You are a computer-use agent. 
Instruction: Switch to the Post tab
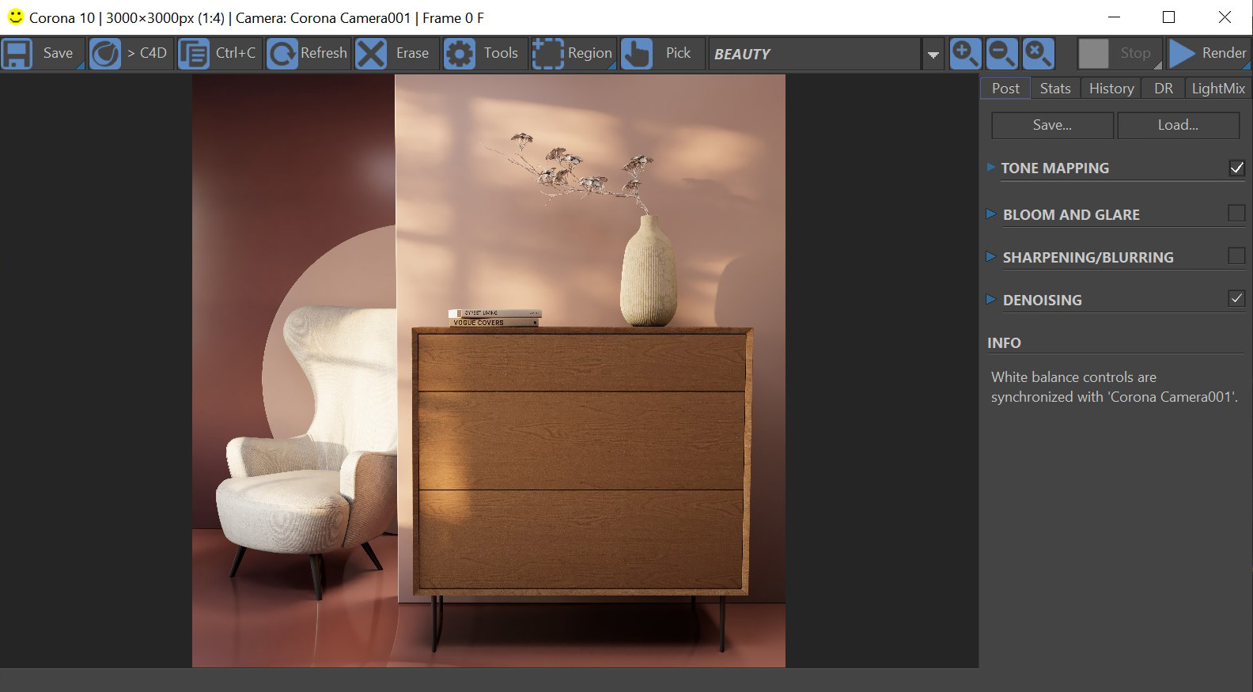[1005, 89]
